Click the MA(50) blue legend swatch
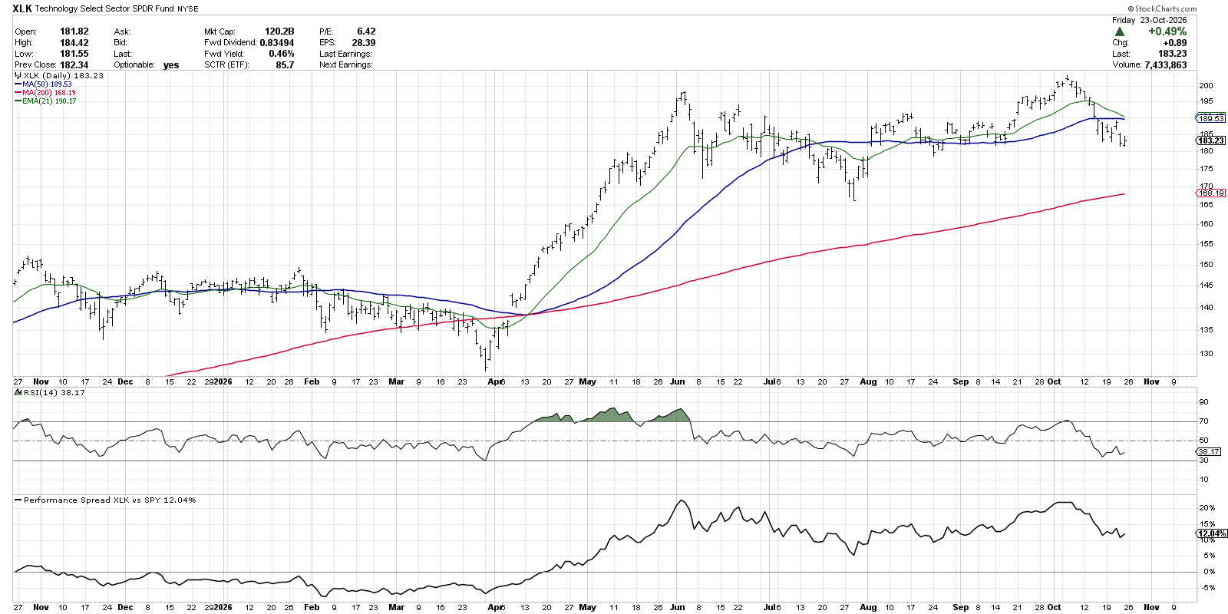 (18, 84)
